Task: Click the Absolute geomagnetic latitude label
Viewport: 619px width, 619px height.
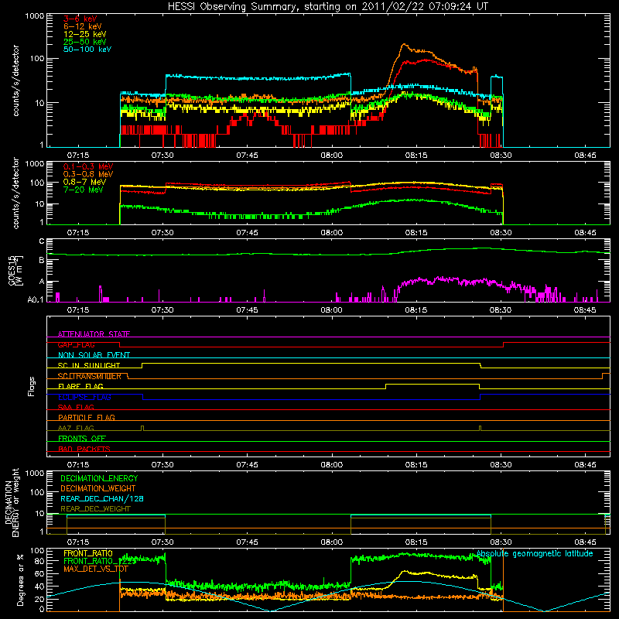Action: [535, 554]
